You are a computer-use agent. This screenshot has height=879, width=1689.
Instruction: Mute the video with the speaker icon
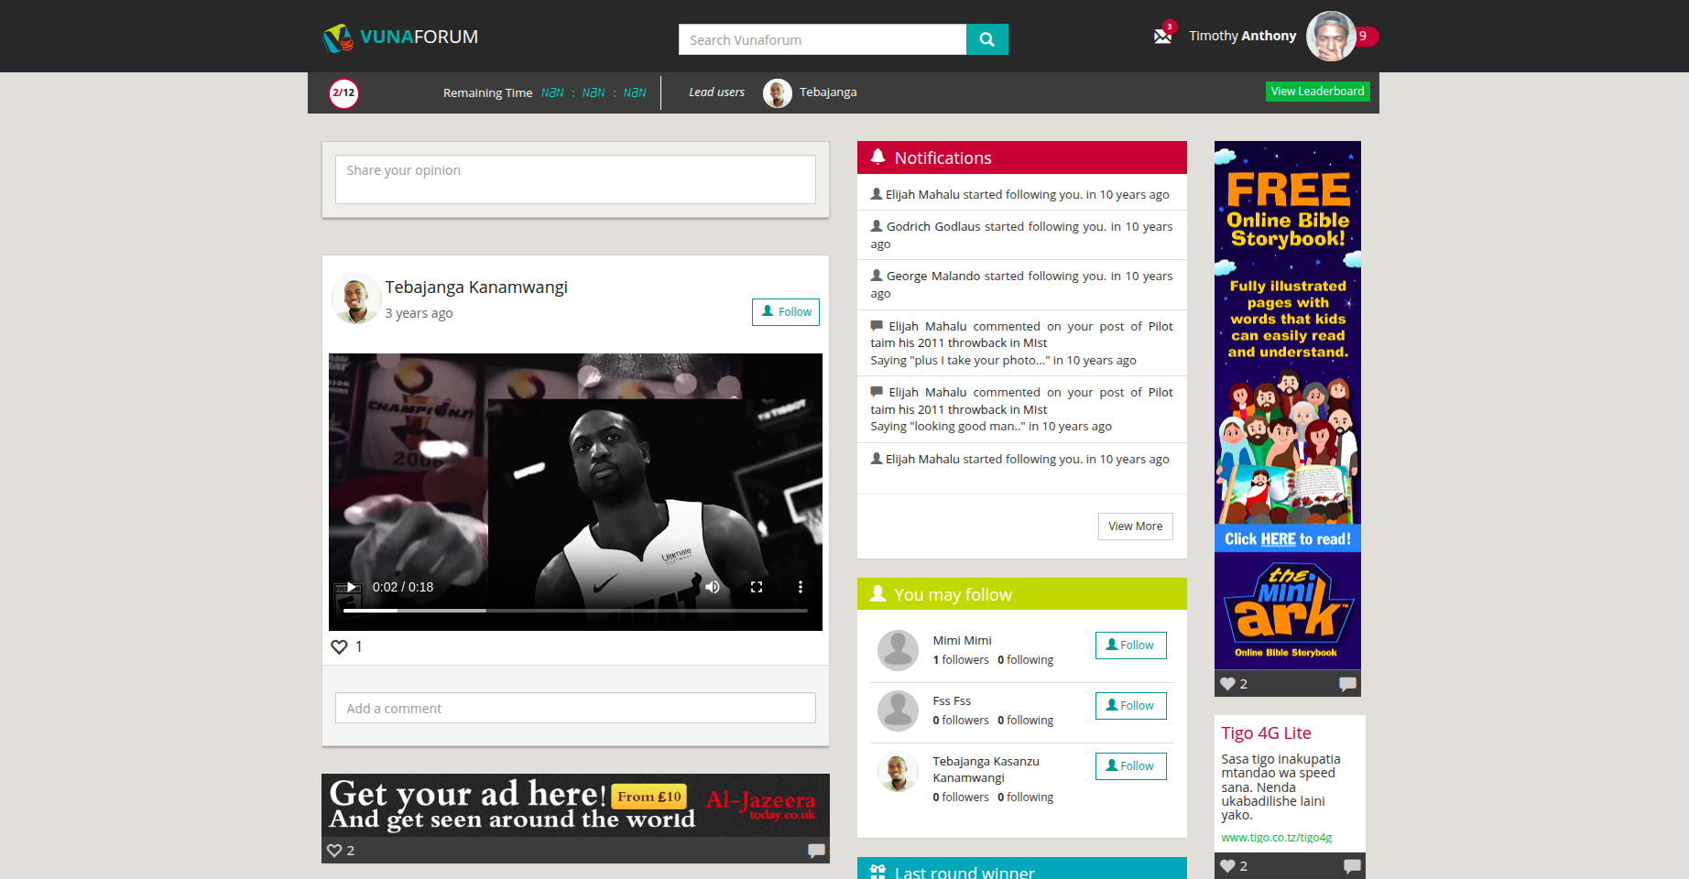point(712,587)
